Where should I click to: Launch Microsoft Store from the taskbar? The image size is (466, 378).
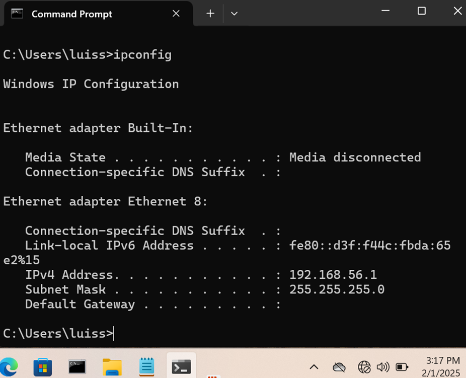(43, 367)
